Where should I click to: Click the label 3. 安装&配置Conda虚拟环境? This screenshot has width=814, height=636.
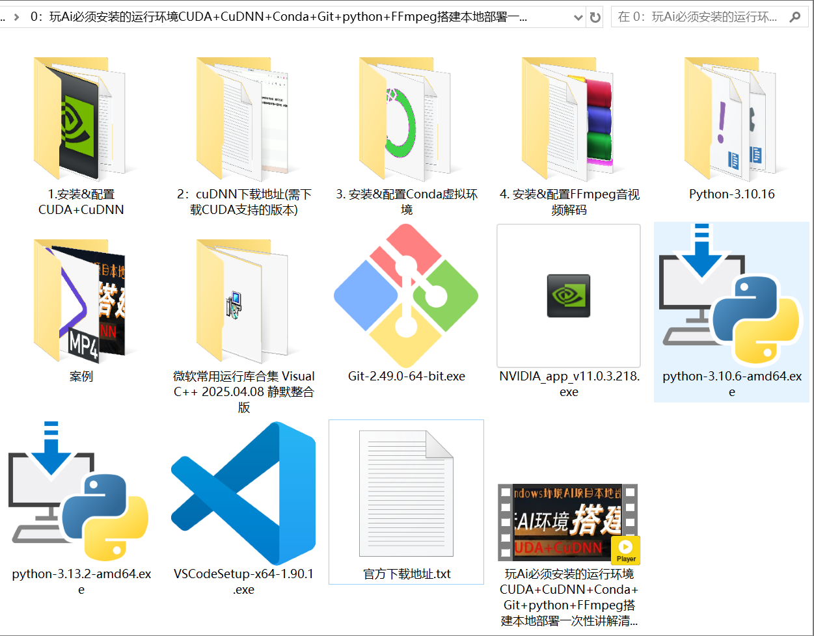click(x=407, y=202)
